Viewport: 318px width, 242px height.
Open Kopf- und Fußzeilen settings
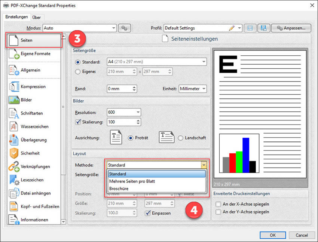click(34, 206)
